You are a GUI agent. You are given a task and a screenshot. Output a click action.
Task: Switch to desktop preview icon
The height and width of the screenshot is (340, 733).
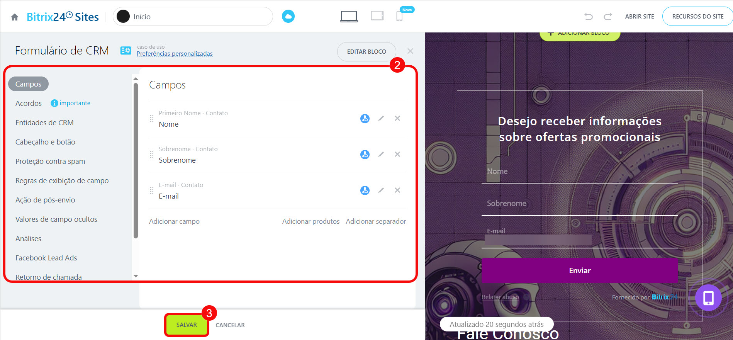pyautogui.click(x=349, y=16)
